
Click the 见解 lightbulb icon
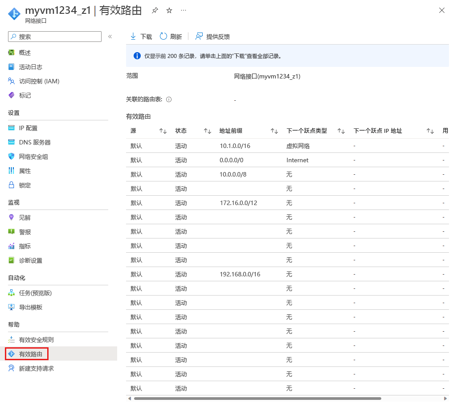[x=12, y=218]
